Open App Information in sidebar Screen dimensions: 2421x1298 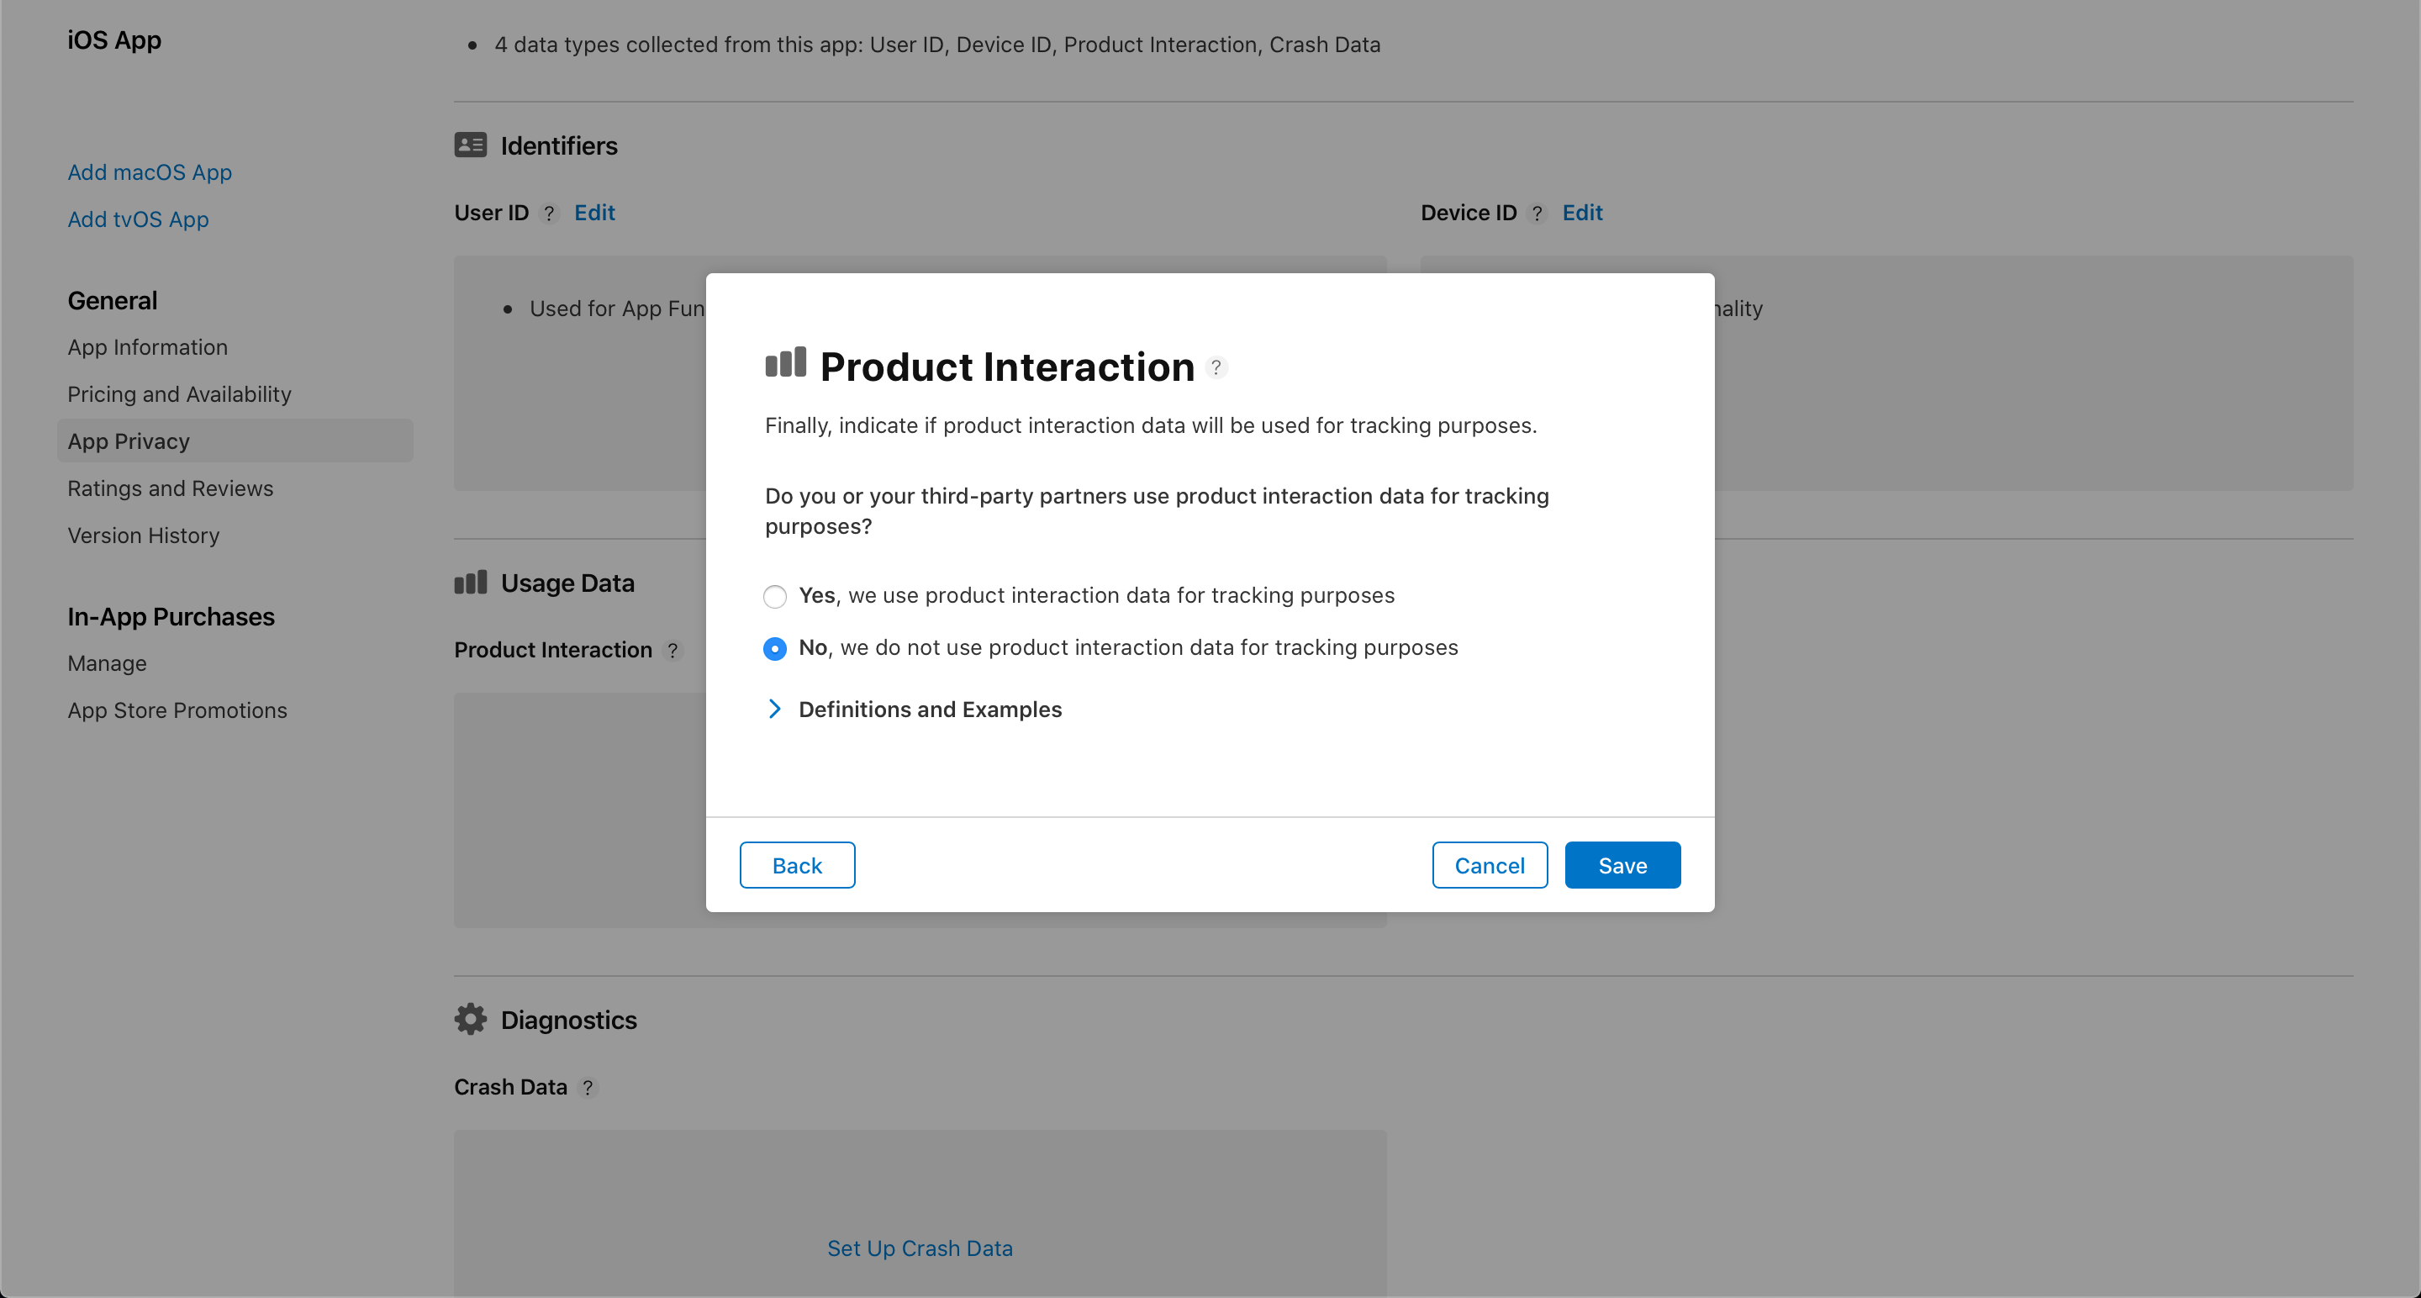[148, 347]
